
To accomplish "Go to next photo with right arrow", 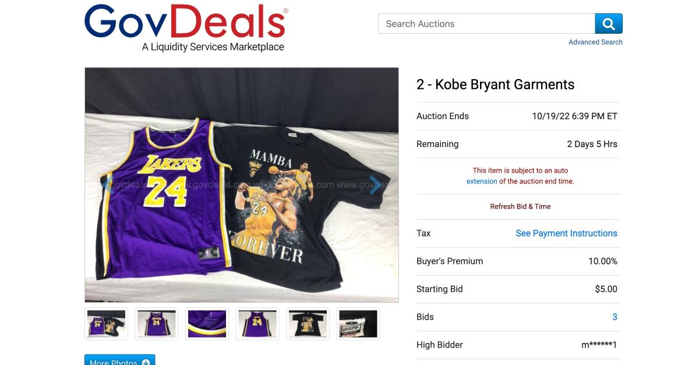I will coord(375,185).
